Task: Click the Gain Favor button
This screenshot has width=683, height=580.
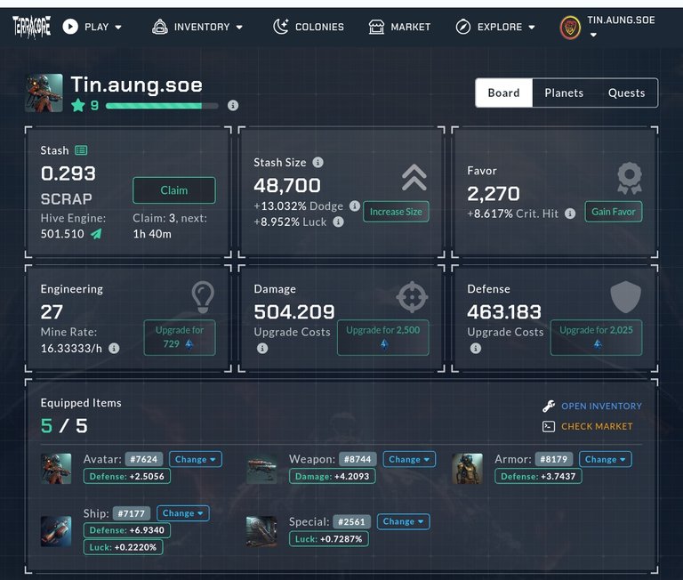Action: point(614,212)
